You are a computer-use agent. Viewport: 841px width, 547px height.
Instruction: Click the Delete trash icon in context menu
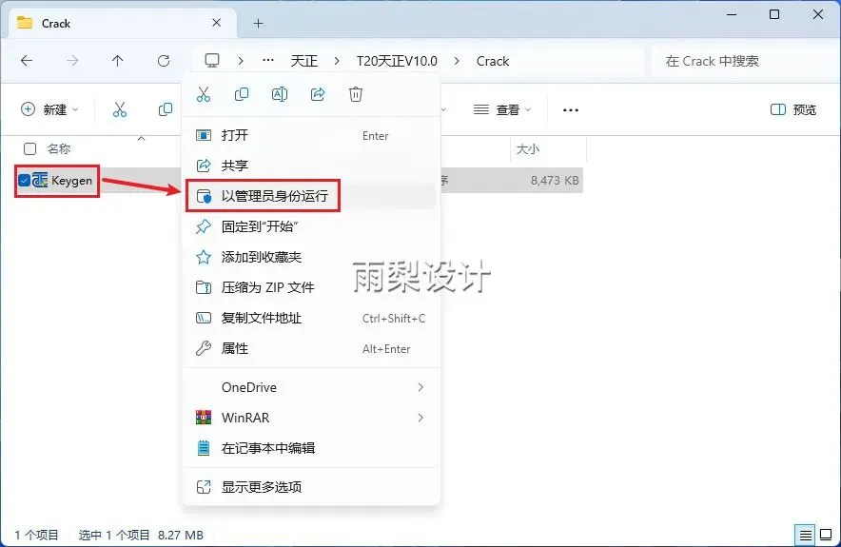pyautogui.click(x=356, y=94)
